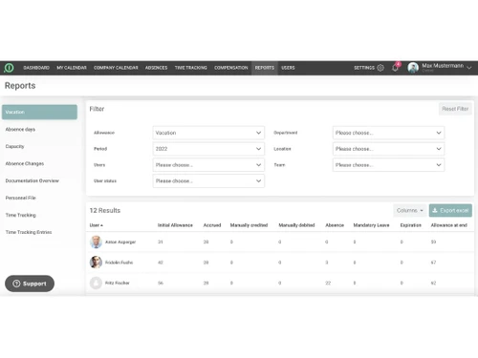
Task: Open Anton Asperger's avatar
Action: pos(96,242)
